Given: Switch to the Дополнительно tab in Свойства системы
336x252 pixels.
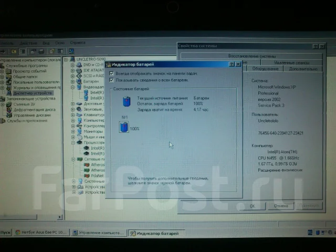Looking at the screenshot, I should pyautogui.click(x=303, y=69).
